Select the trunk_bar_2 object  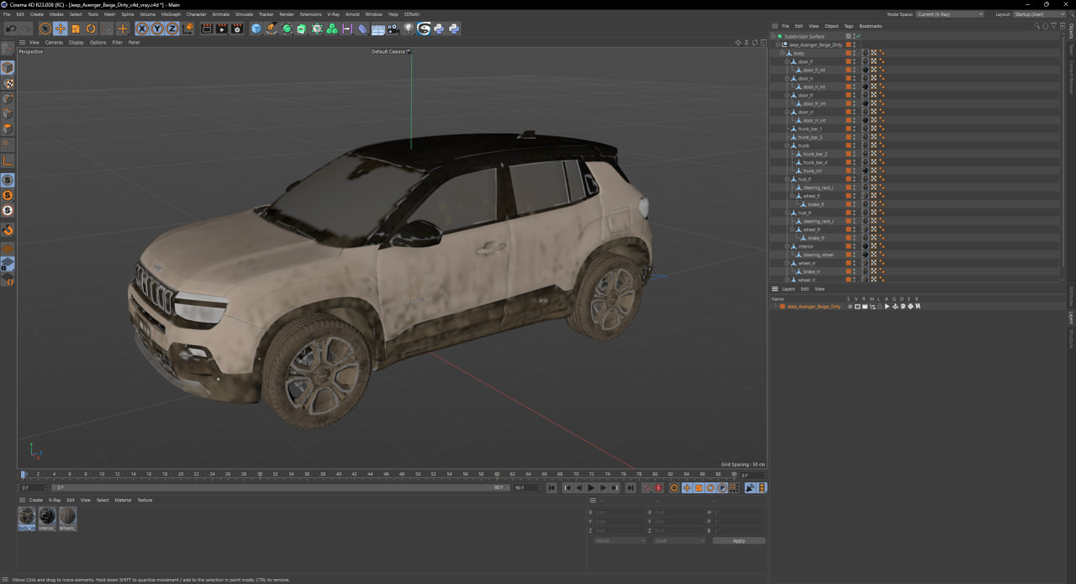click(815, 154)
